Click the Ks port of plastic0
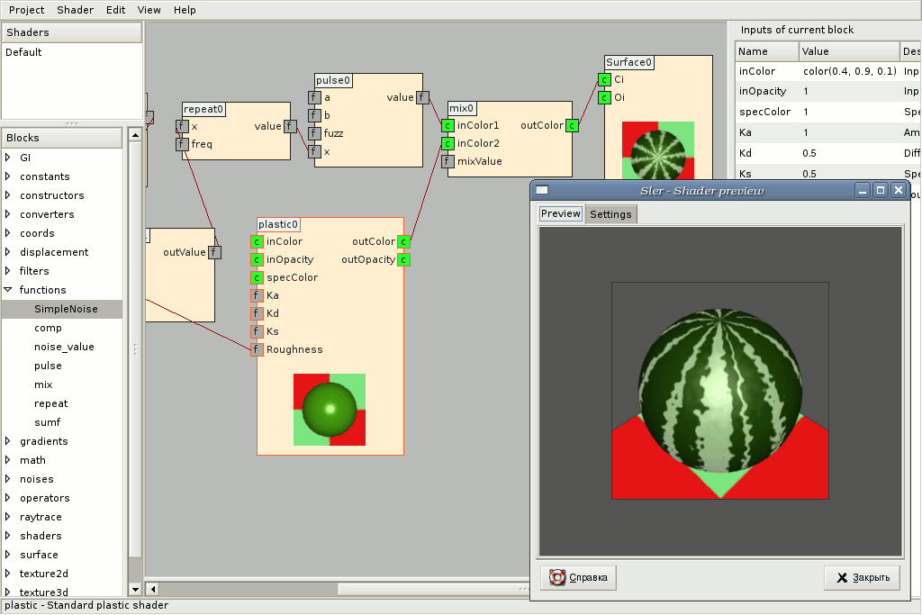 point(257,331)
